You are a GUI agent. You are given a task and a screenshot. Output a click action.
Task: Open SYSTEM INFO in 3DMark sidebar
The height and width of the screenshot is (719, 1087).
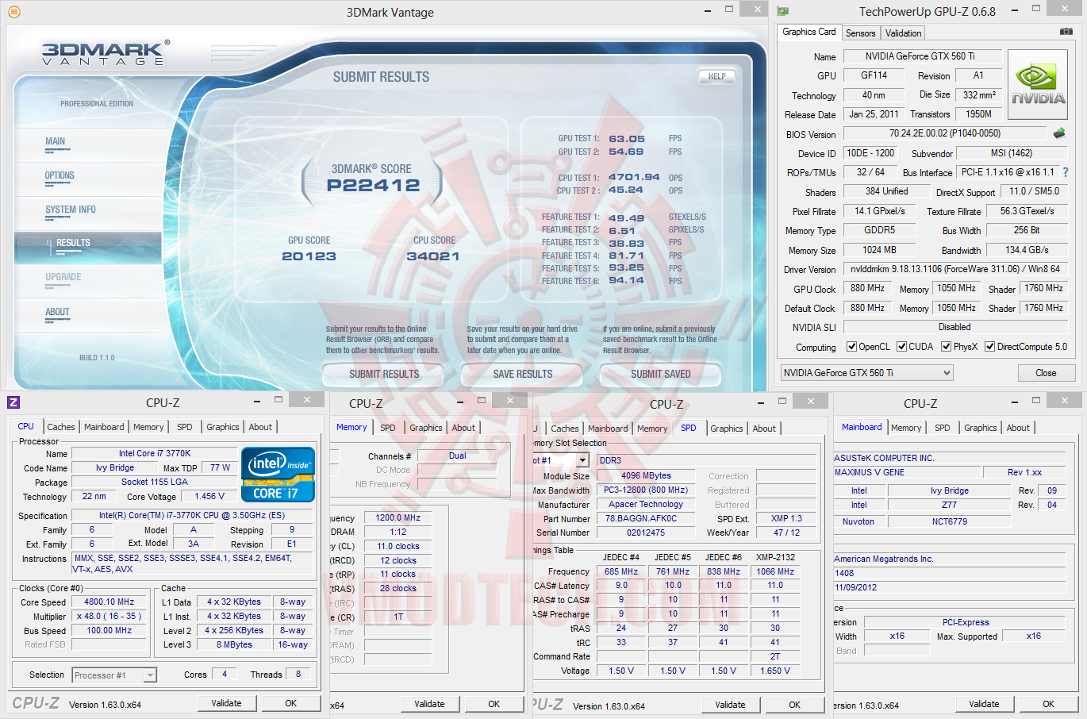pyautogui.click(x=71, y=210)
